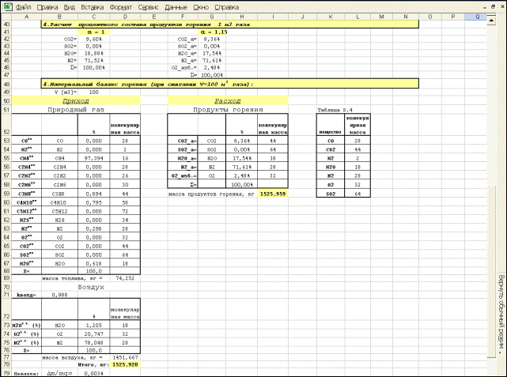Open the Файл menu
The height and width of the screenshot is (377, 507).
tap(23, 7)
